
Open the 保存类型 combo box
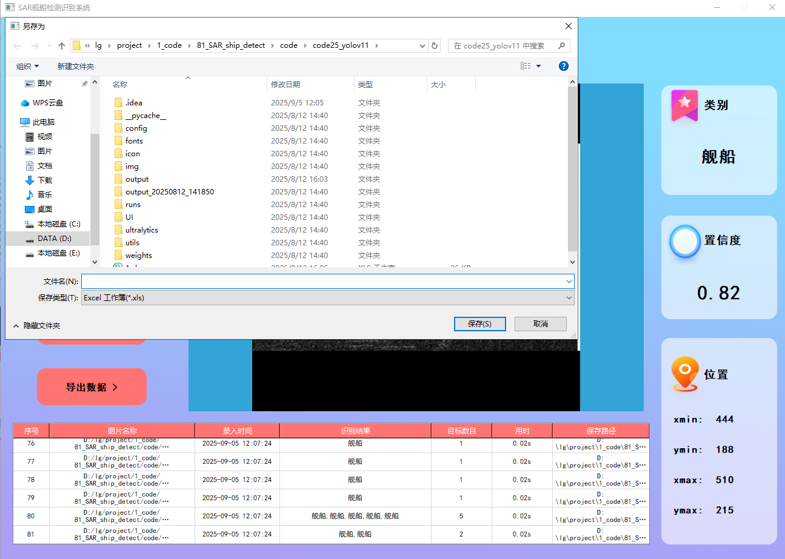pos(327,298)
